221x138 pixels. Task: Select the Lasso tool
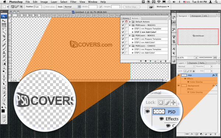(4, 29)
